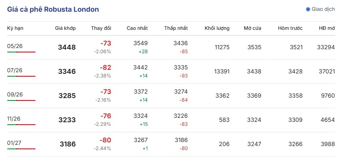Select the Giá khớp column header

(x=65, y=28)
